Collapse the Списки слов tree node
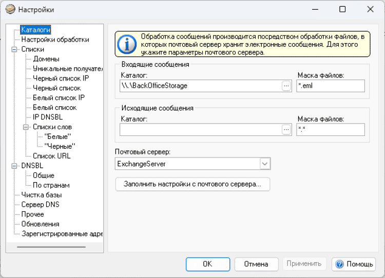The width and height of the screenshot is (385, 278). point(26,127)
